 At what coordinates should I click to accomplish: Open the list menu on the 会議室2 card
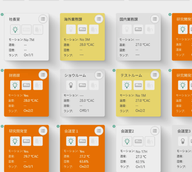(x=155, y=131)
